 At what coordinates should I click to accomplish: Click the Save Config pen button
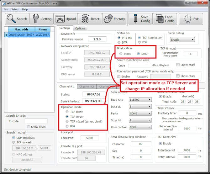[140, 19]
